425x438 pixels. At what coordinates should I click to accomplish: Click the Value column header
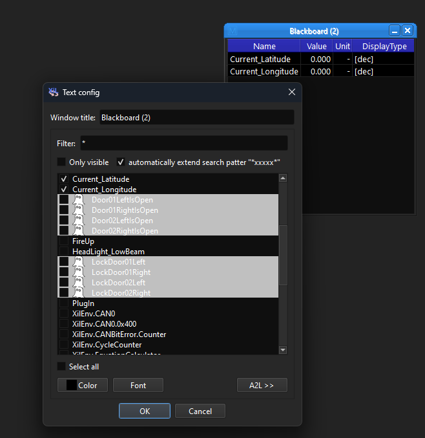(316, 47)
